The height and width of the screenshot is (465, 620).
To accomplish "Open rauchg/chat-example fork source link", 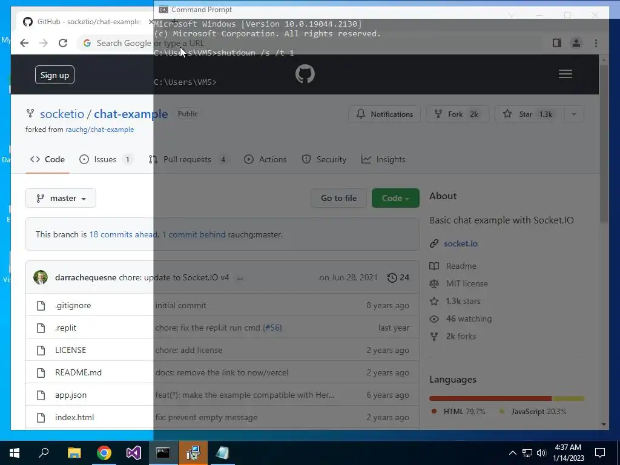I will coord(100,130).
